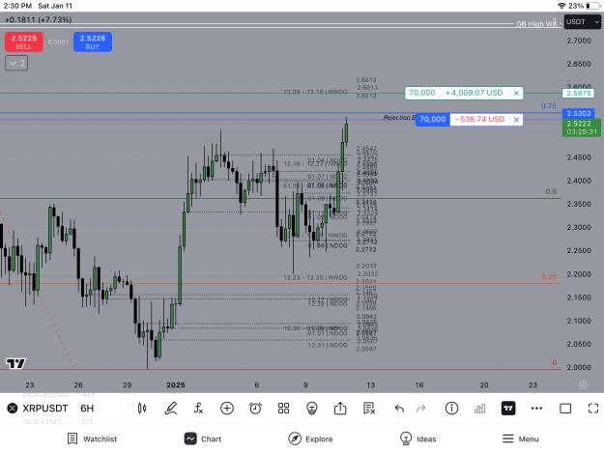Share the chart with the share icon
Image resolution: width=604 pixels, height=453 pixels.
tap(340, 408)
